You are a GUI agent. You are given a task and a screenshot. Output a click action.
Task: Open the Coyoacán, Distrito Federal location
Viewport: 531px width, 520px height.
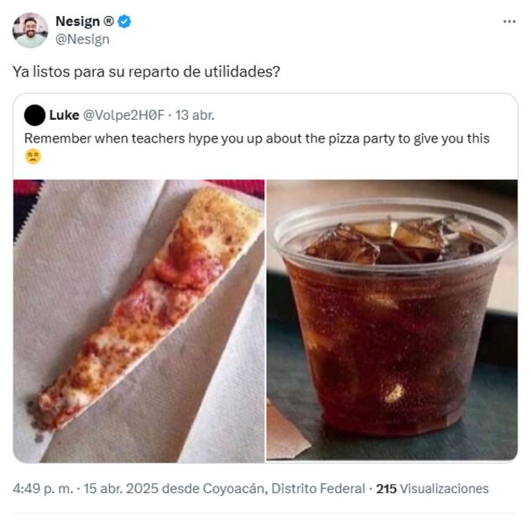click(284, 488)
